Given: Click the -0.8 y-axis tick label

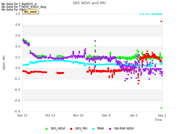Looking at the screenshot, I should click(x=17, y=111).
